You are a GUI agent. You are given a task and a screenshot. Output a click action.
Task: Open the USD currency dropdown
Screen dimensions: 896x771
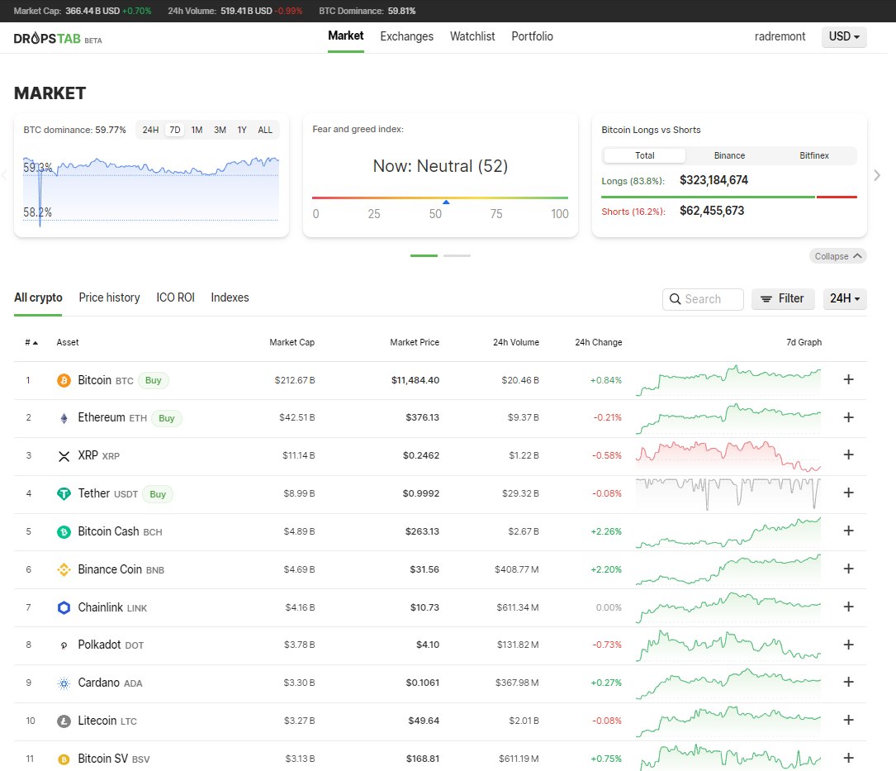pos(844,36)
